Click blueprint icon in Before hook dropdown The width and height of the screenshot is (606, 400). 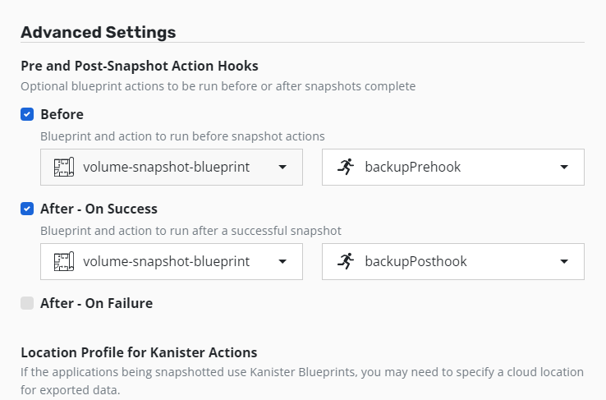[64, 167]
